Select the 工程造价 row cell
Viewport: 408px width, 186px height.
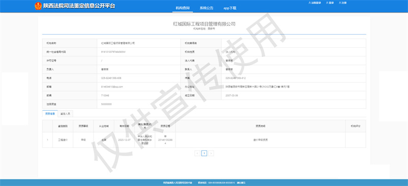point(63,140)
